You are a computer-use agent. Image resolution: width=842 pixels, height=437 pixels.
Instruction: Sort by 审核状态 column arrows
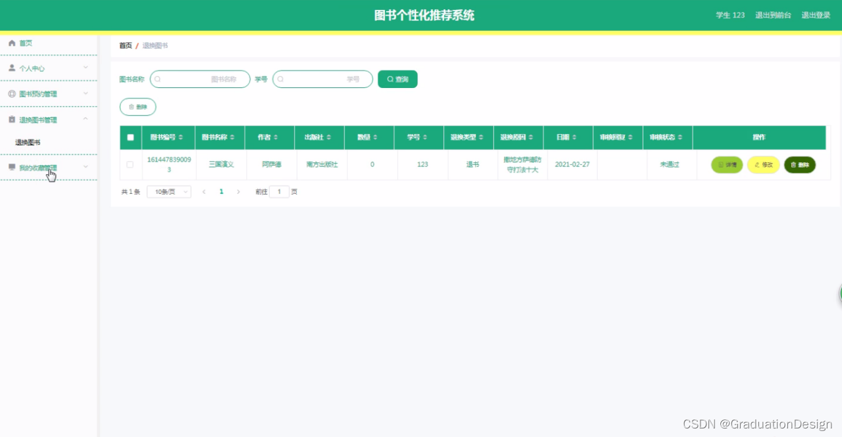coord(680,137)
